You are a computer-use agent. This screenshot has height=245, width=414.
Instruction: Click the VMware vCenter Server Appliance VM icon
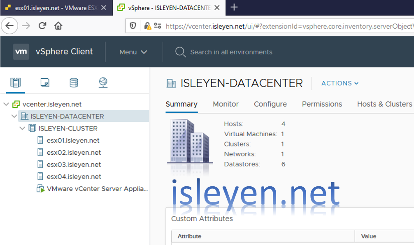pos(41,188)
